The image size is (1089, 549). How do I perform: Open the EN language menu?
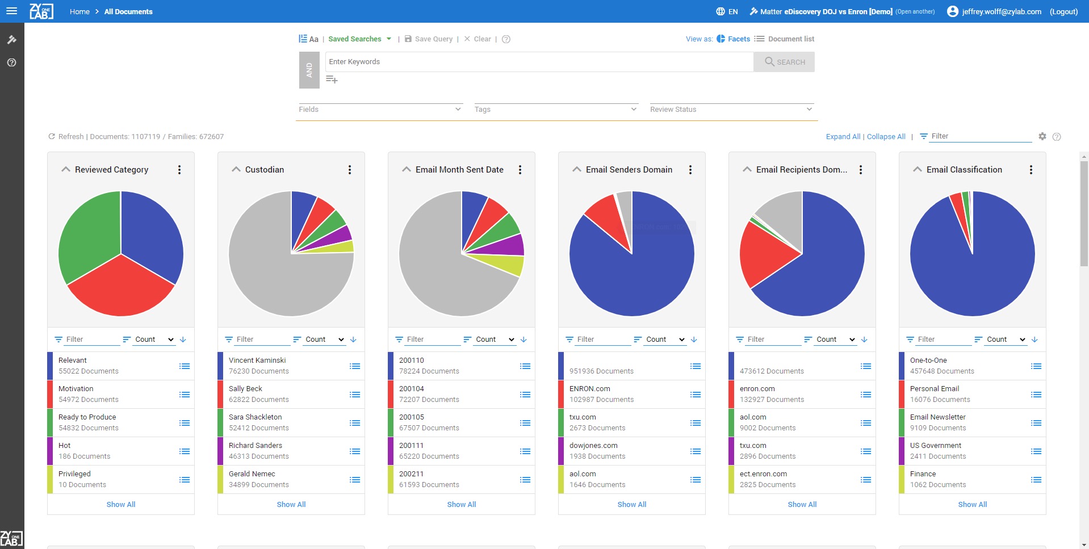point(727,11)
